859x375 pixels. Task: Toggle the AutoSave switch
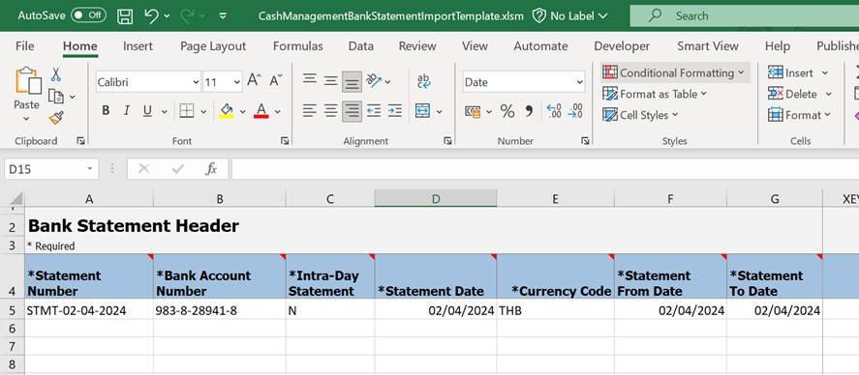pyautogui.click(x=88, y=15)
